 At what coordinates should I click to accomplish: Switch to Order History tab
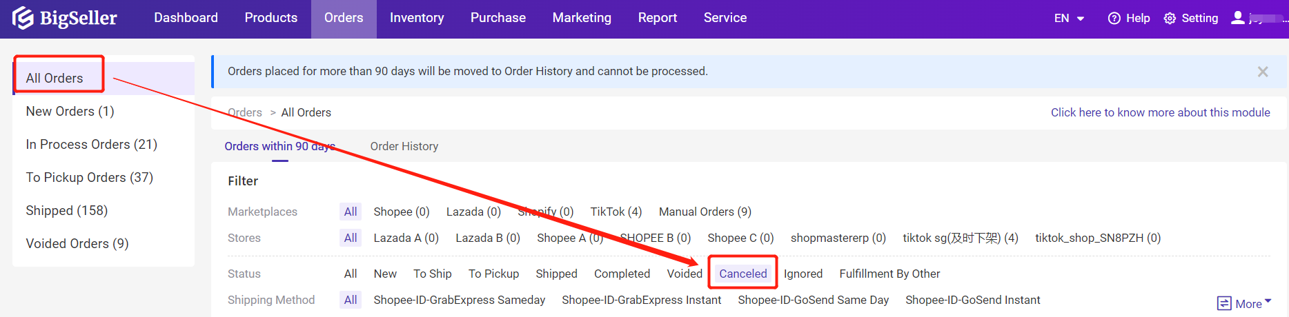coord(404,146)
